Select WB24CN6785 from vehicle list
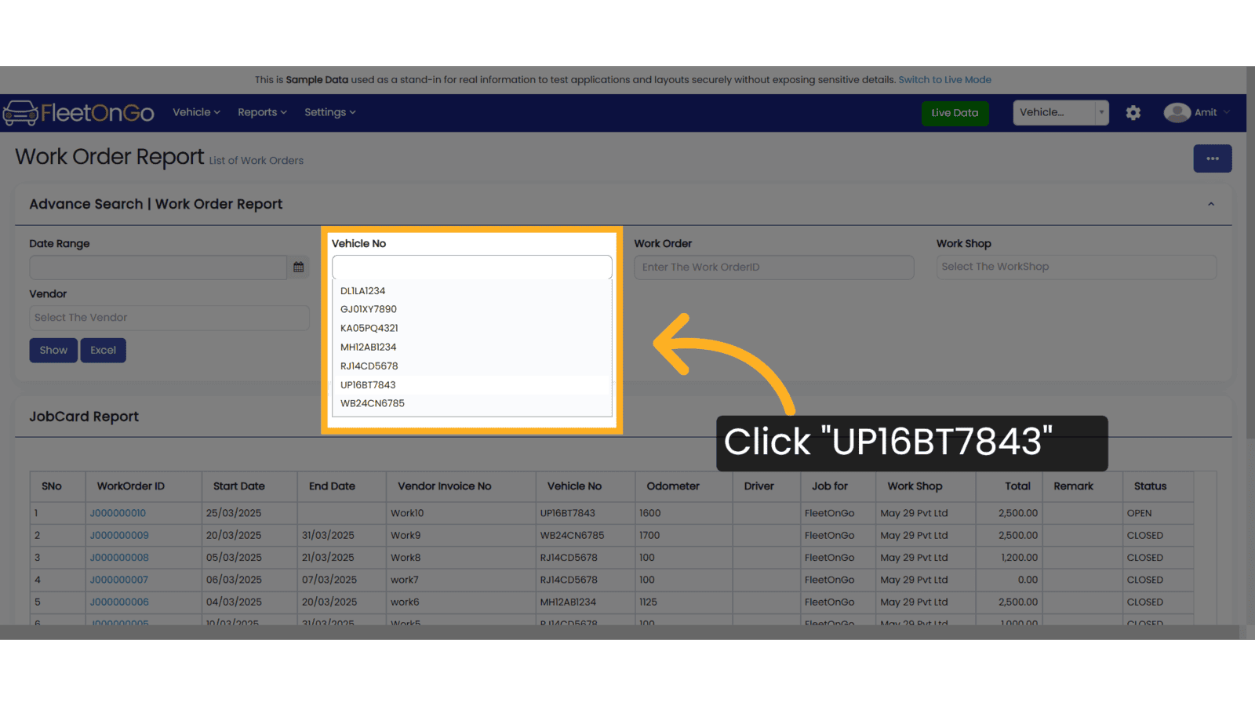This screenshot has width=1255, height=706. point(472,403)
